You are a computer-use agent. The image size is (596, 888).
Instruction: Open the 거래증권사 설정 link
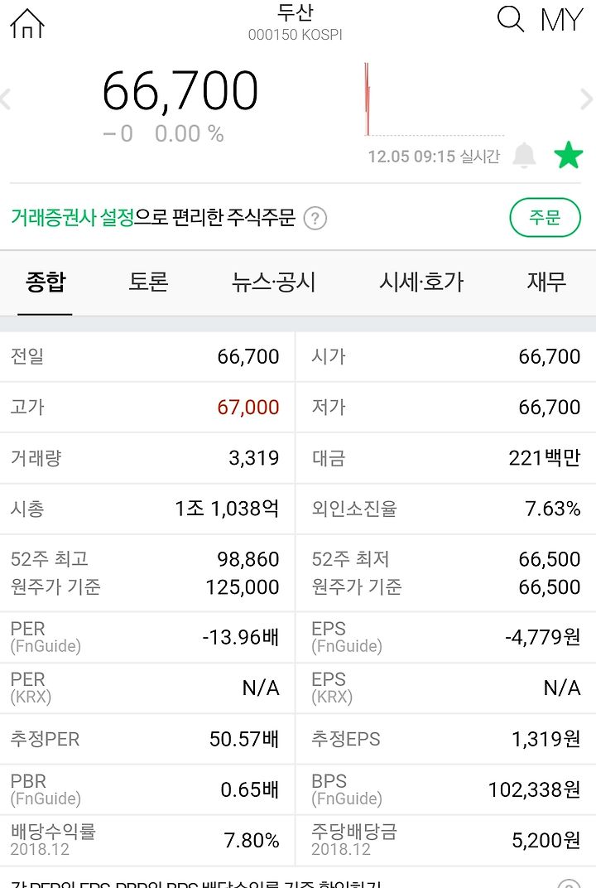[73, 218]
